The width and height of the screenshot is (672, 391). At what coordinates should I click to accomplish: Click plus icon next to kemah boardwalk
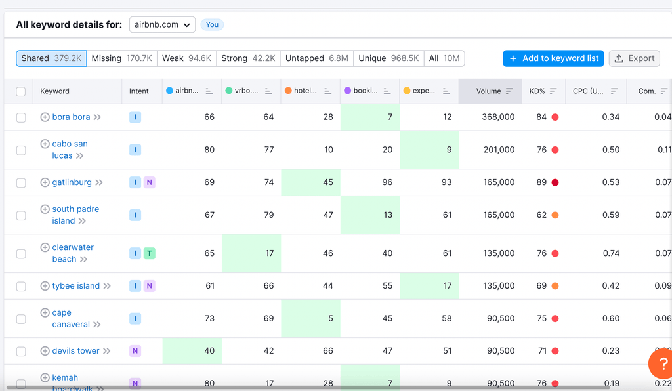(x=45, y=377)
